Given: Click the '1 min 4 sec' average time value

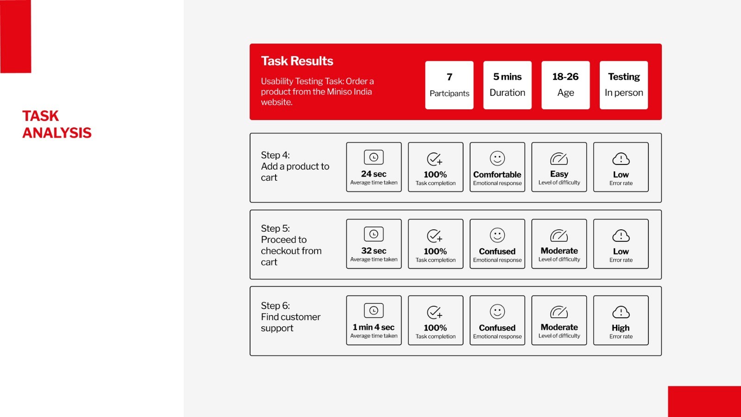Looking at the screenshot, I should (374, 327).
